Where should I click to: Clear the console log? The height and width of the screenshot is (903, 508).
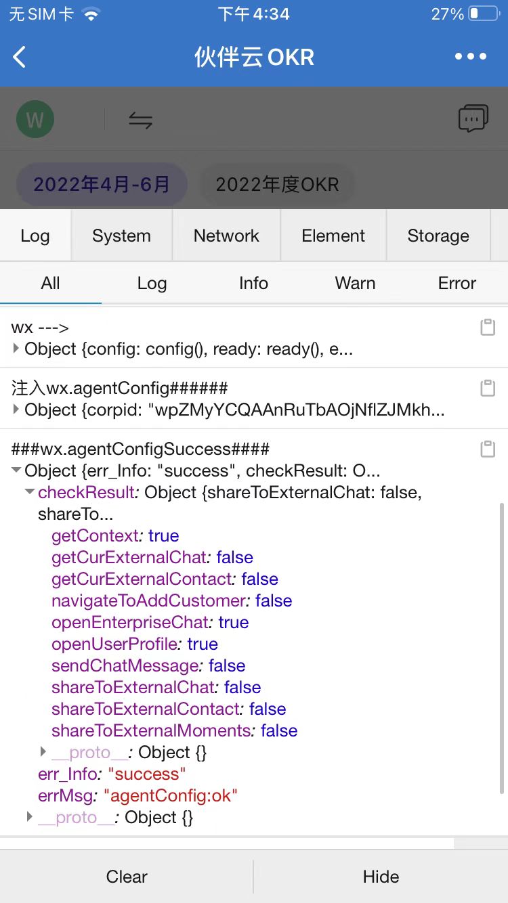pyautogui.click(x=127, y=877)
